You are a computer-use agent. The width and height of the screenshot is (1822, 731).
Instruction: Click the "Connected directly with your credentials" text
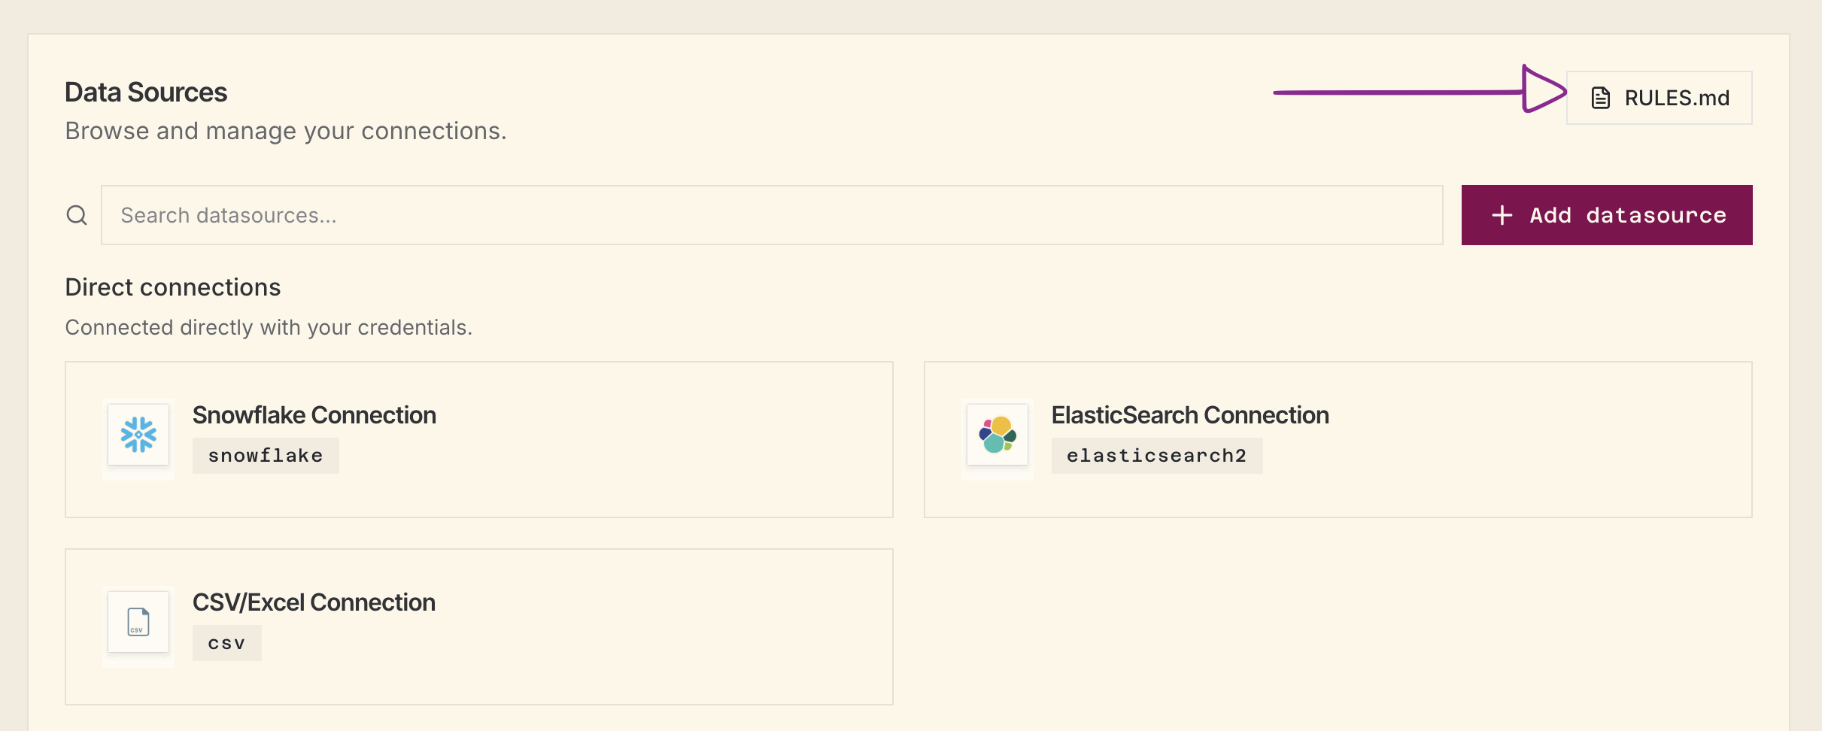(x=269, y=328)
